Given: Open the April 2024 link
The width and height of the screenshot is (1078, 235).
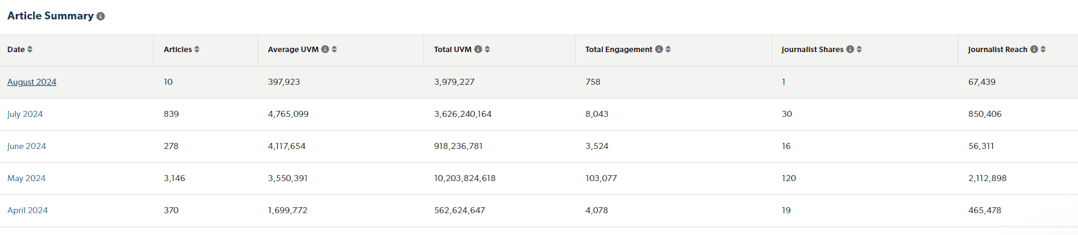Looking at the screenshot, I should 27,210.
